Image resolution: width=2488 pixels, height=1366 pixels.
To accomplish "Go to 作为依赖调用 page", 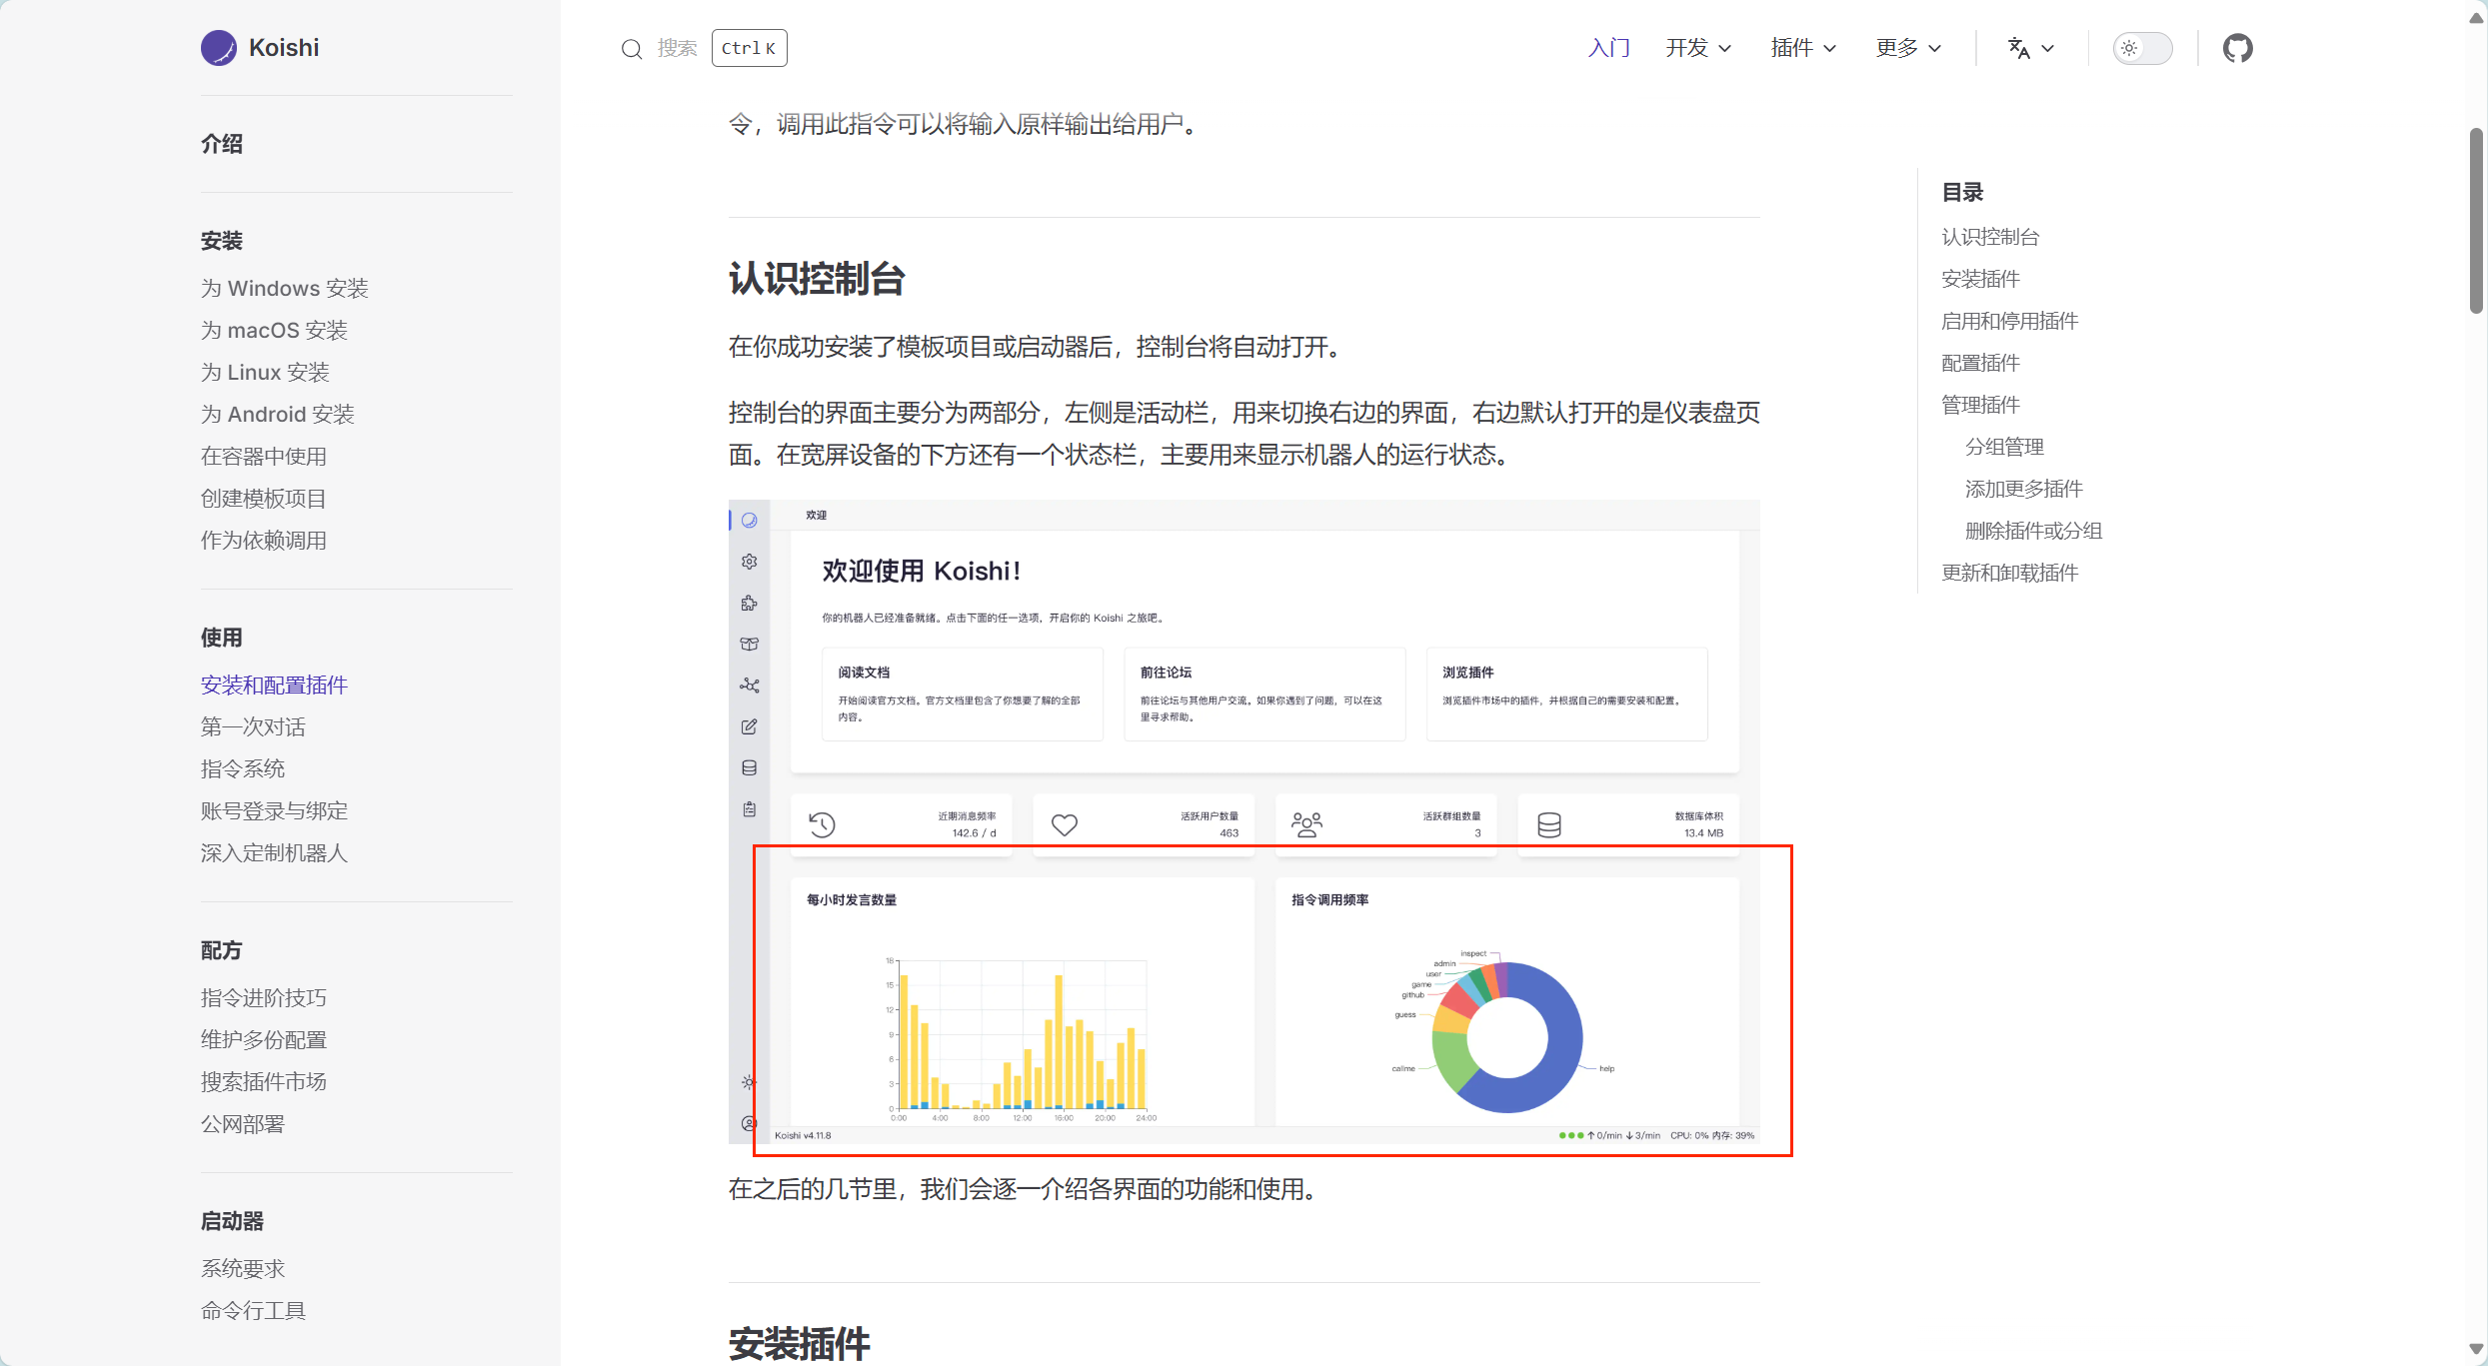I will [264, 541].
